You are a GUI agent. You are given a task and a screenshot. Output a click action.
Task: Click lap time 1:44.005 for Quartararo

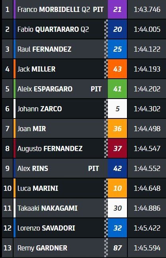[147, 29]
